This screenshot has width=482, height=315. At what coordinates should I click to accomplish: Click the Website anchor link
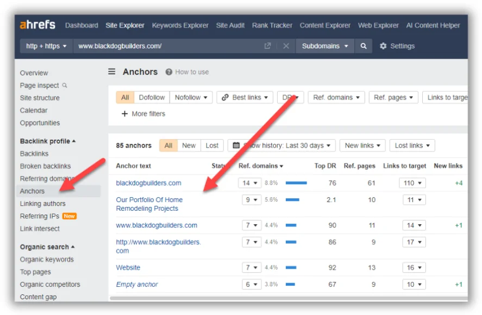pos(128,267)
